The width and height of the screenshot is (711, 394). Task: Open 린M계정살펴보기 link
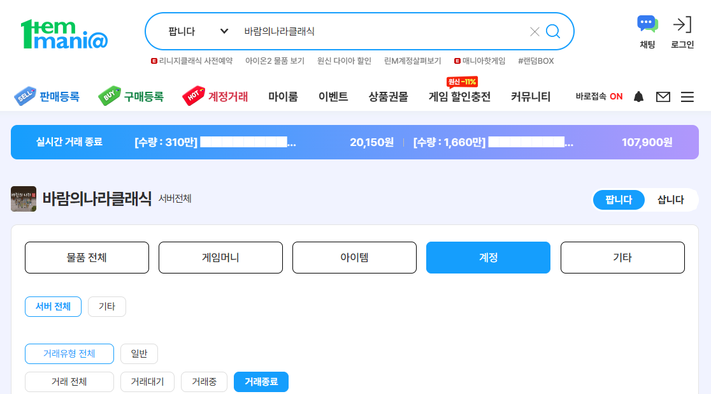413,61
